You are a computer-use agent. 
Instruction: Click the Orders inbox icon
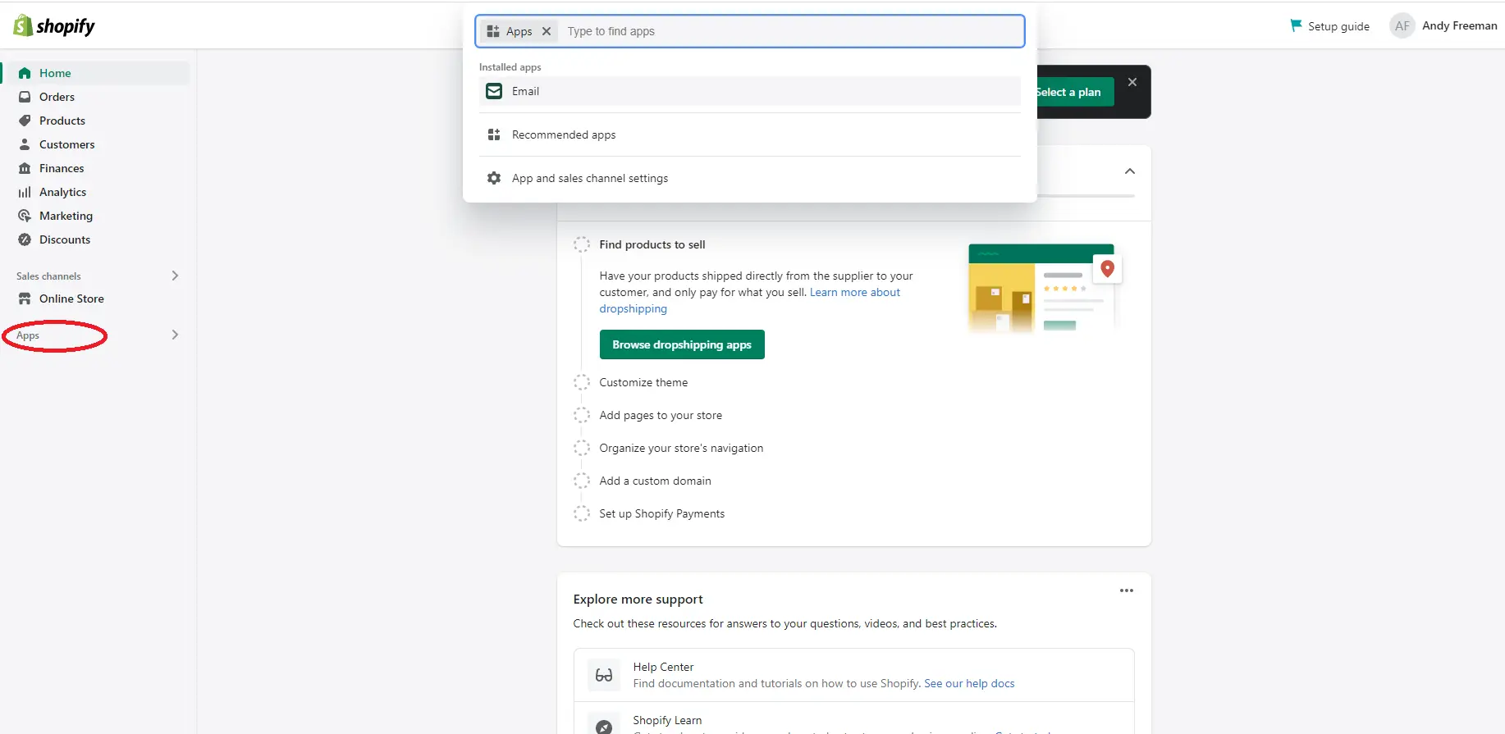click(25, 97)
